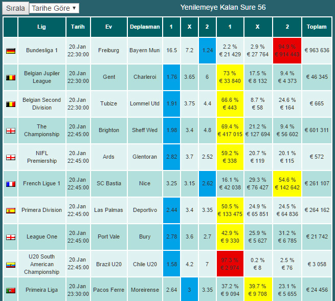Click the Brighton team name

click(108, 130)
